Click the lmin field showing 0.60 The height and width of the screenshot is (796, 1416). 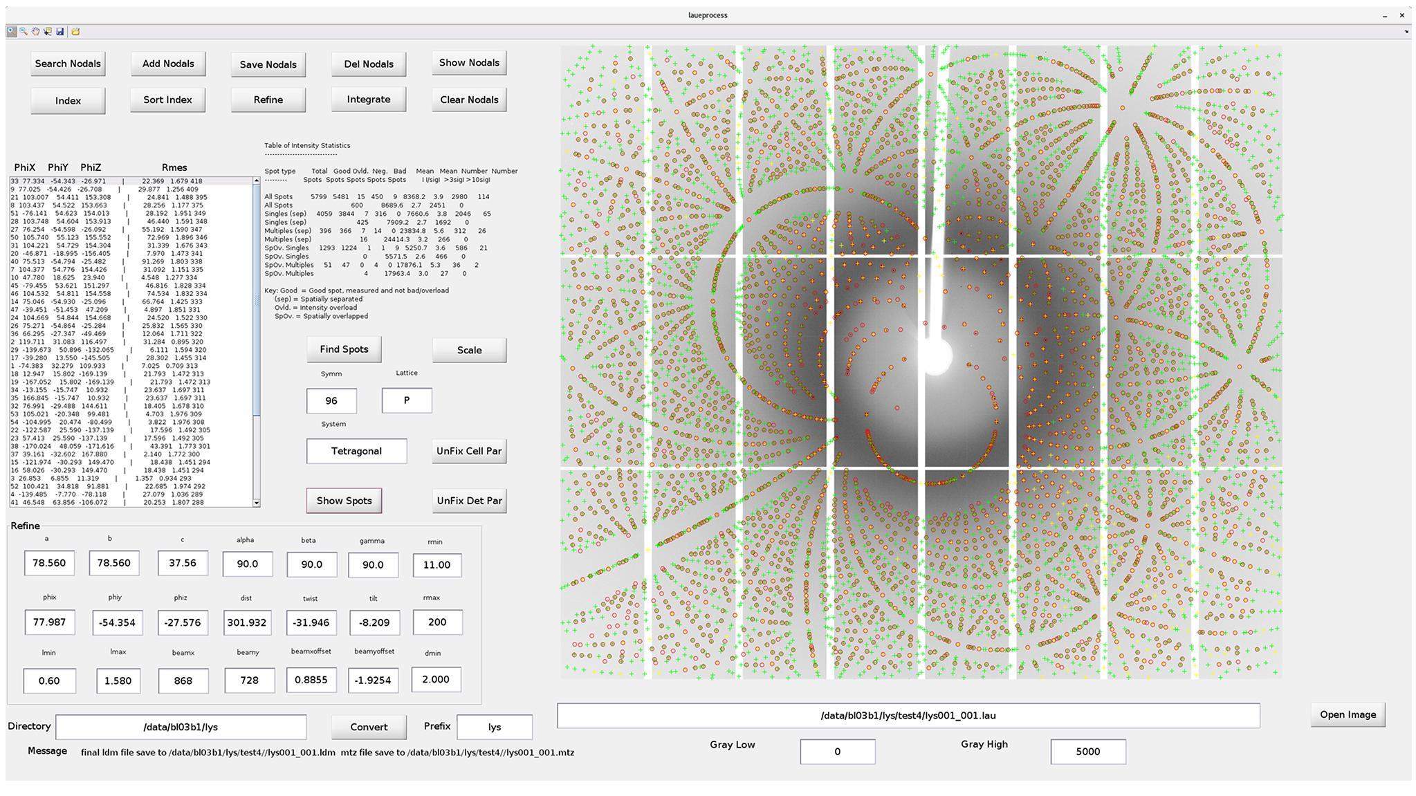point(49,681)
